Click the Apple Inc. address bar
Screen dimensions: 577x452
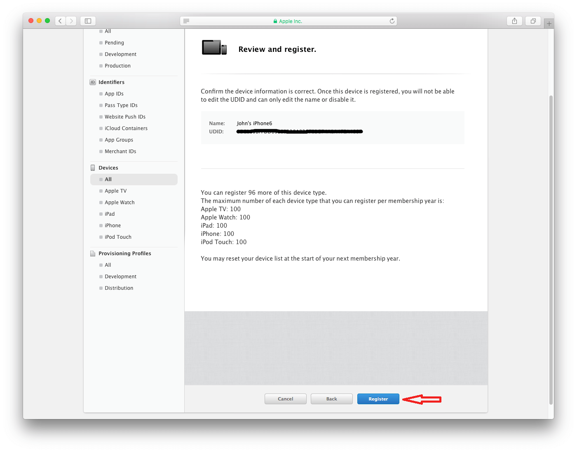coord(288,21)
